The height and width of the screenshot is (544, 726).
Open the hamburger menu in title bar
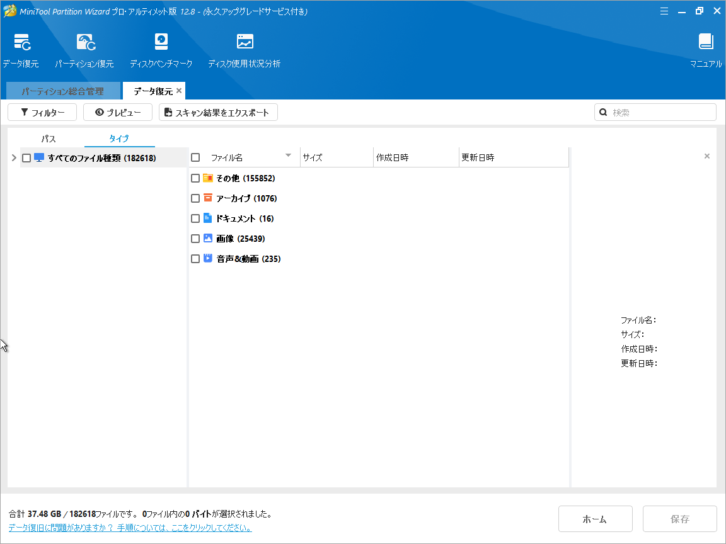point(664,11)
